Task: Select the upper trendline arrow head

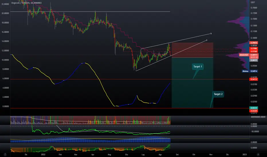Action: pyautogui.click(x=211, y=33)
